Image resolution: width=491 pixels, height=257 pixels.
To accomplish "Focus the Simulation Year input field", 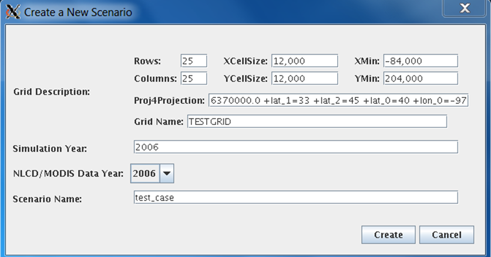I will (296, 147).
